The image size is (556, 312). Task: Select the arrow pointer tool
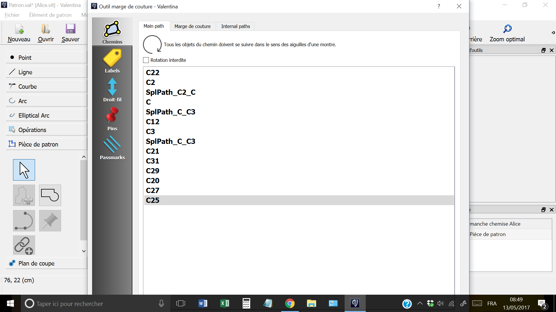click(24, 170)
